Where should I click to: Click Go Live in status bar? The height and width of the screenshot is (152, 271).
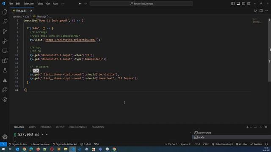pos(241,144)
